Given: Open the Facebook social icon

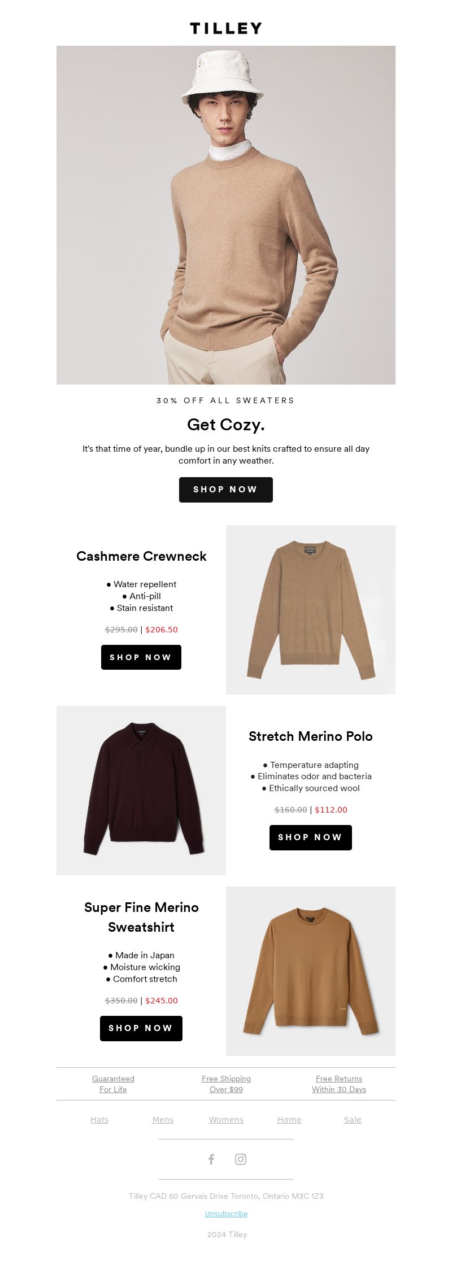Looking at the screenshot, I should click(x=211, y=1159).
